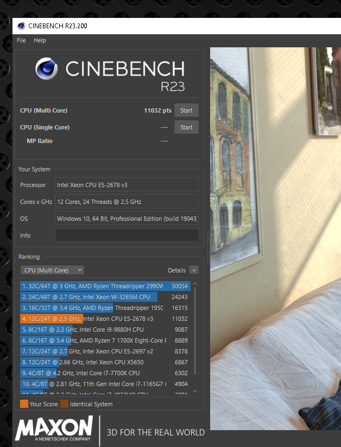Select ranking row Intel Xeon E5-2697 v2
Screen dimensions: 341x447
coord(105,351)
